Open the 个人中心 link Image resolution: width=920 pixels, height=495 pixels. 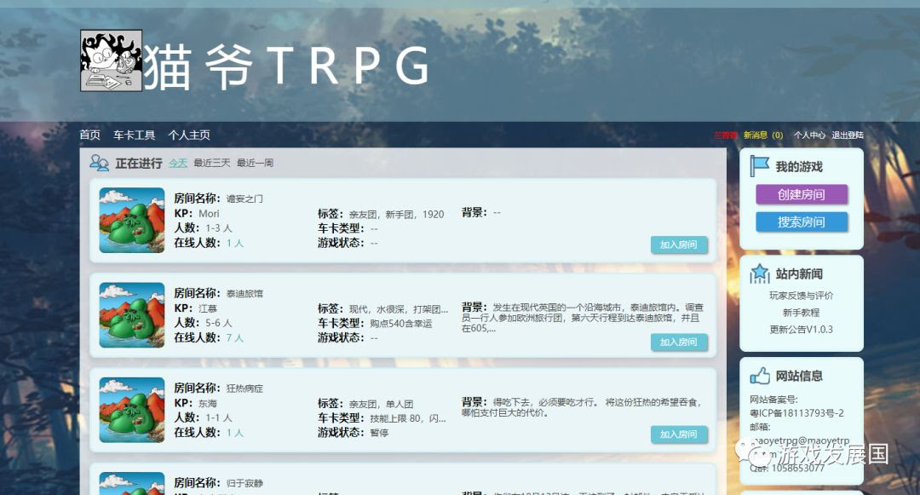pos(809,135)
